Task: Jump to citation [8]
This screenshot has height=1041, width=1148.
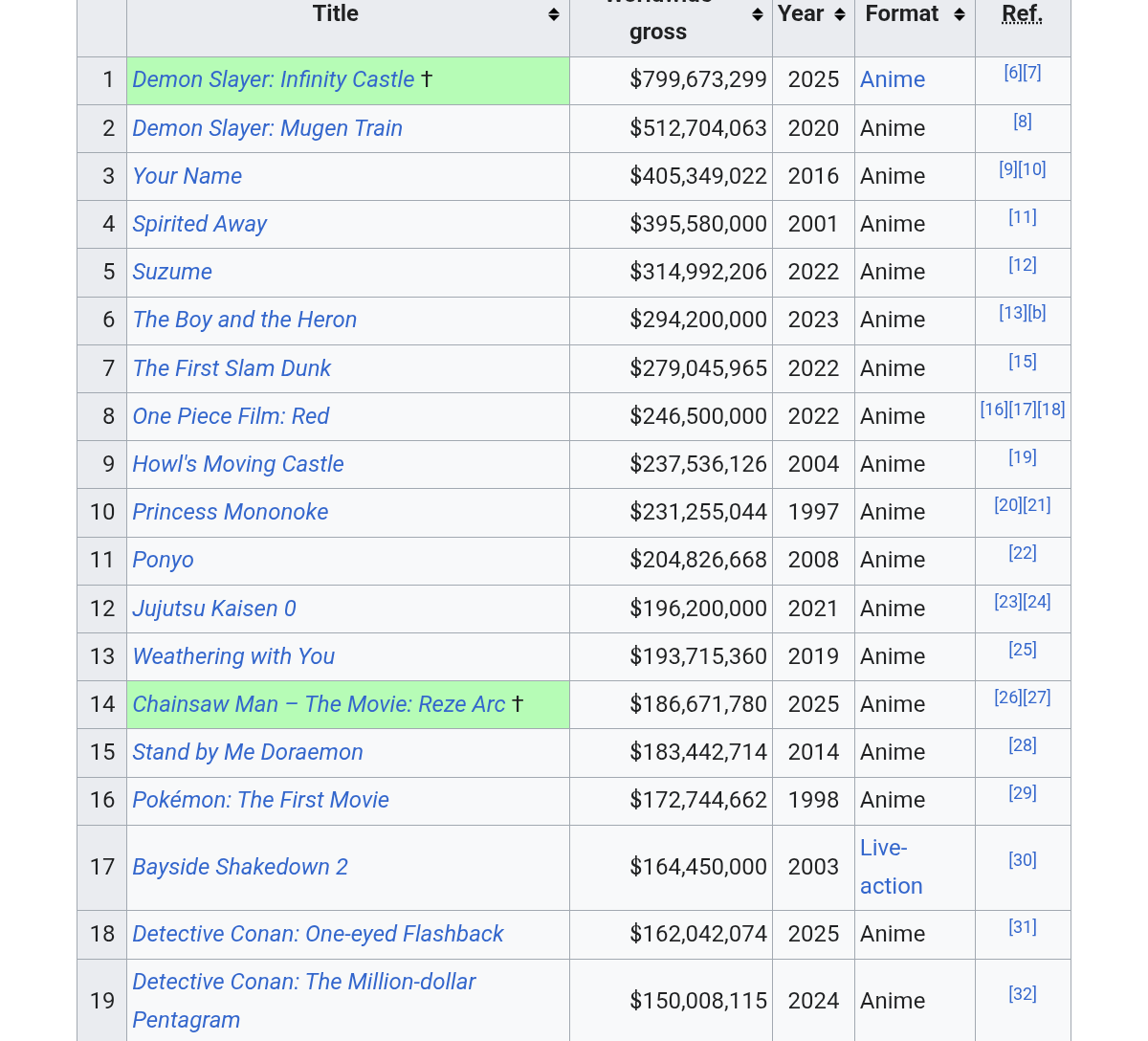Action: coord(1023,122)
